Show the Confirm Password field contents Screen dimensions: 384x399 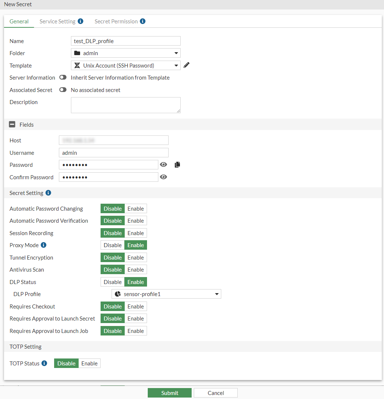tap(163, 177)
